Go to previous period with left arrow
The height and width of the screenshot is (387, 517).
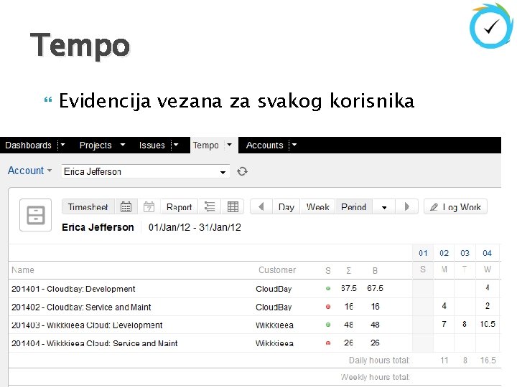[261, 206]
